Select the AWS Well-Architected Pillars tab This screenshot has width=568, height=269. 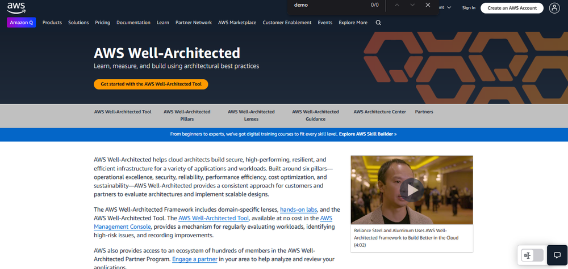tap(187, 115)
